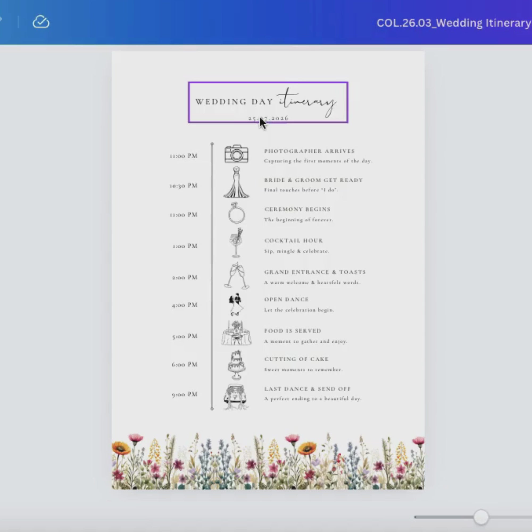This screenshot has width=532, height=532.
Task: Select the dancing couple icon graphic
Action: pyautogui.click(x=236, y=305)
